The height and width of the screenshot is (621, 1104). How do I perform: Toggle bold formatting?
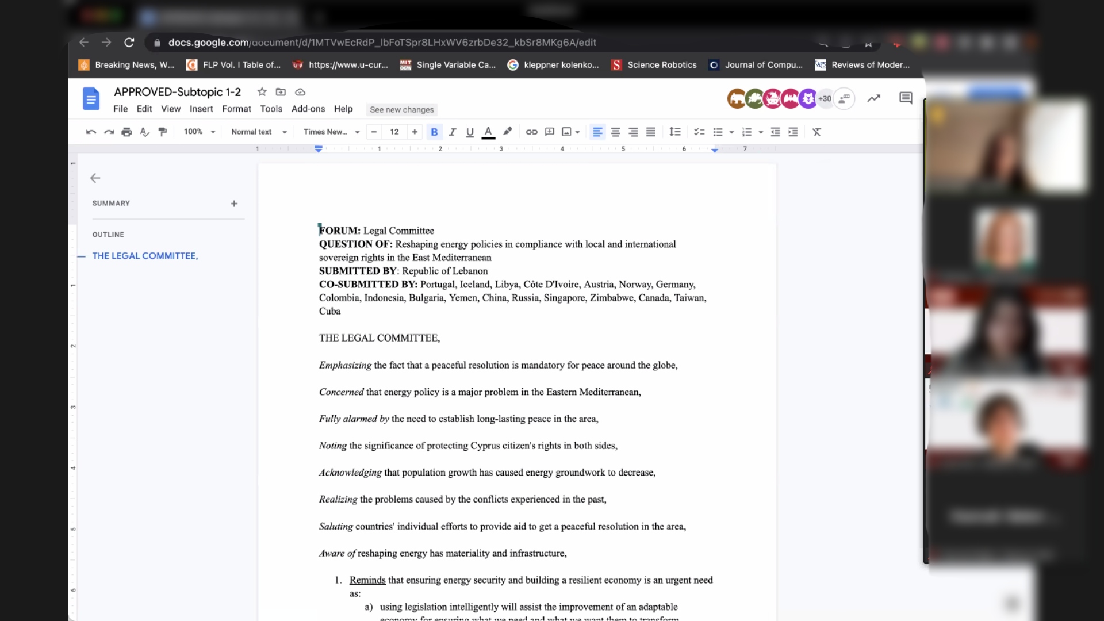pyautogui.click(x=434, y=132)
